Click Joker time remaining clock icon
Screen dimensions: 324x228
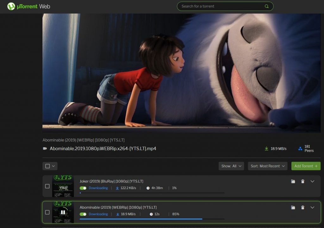tap(148, 188)
